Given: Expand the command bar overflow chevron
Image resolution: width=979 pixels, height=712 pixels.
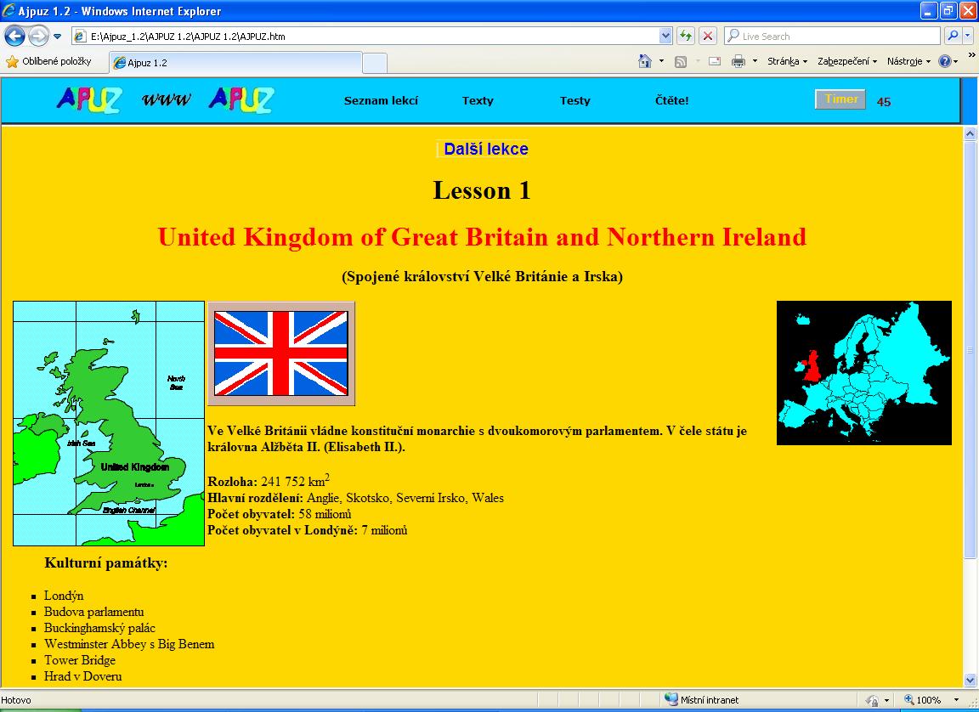Looking at the screenshot, I should 971,55.
